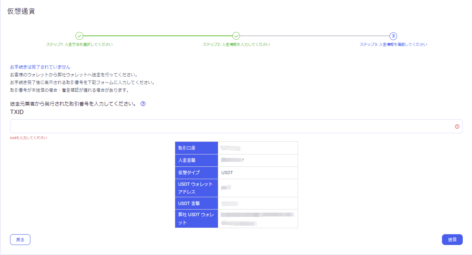Click the Step 3 numbered circle icon
472x255 pixels.
point(393,36)
